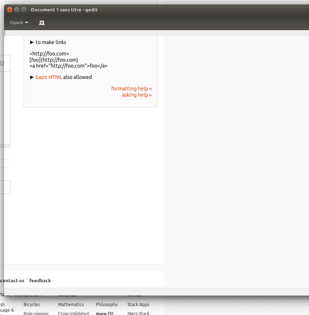Click the feedback footer link

coord(40,281)
